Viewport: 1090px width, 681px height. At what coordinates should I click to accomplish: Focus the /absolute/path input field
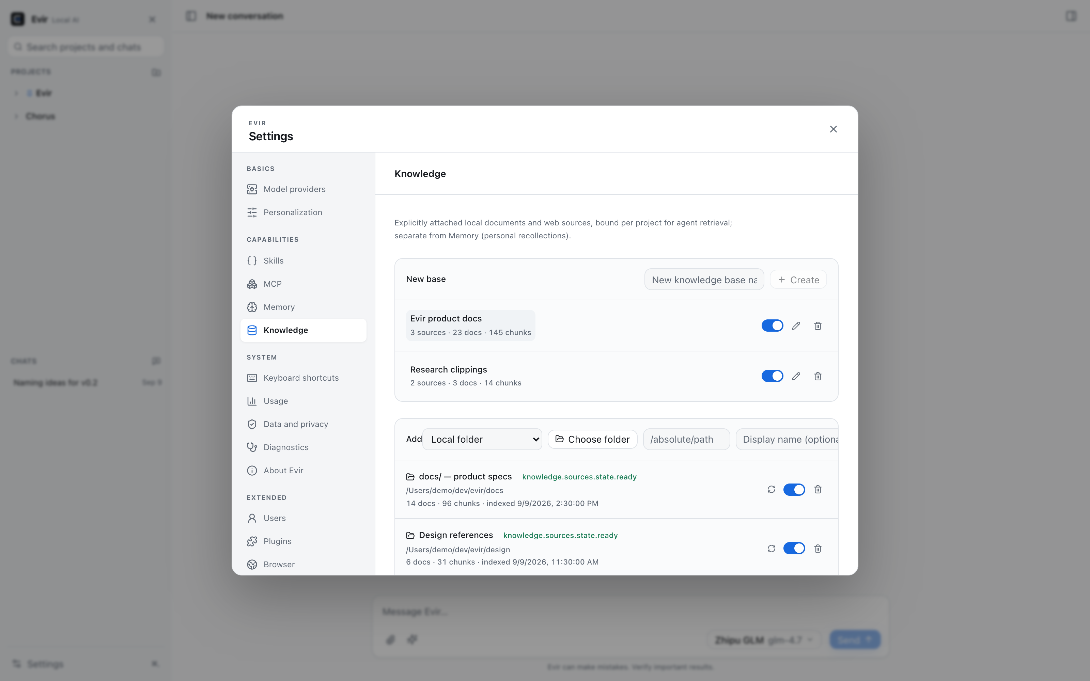tap(686, 439)
